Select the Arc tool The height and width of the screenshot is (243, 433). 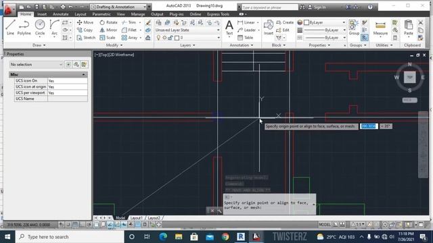(x=54, y=27)
